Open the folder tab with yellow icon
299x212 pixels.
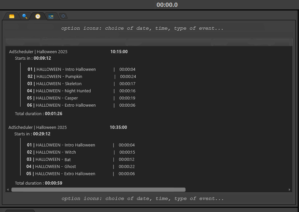pos(12,16)
